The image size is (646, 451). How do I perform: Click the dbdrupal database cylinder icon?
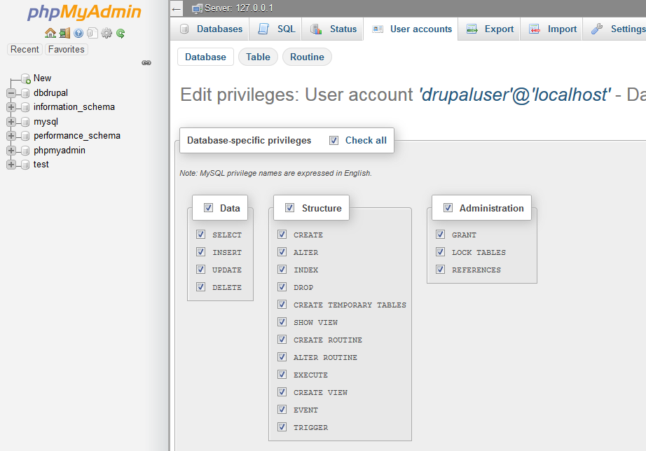pyautogui.click(x=25, y=93)
